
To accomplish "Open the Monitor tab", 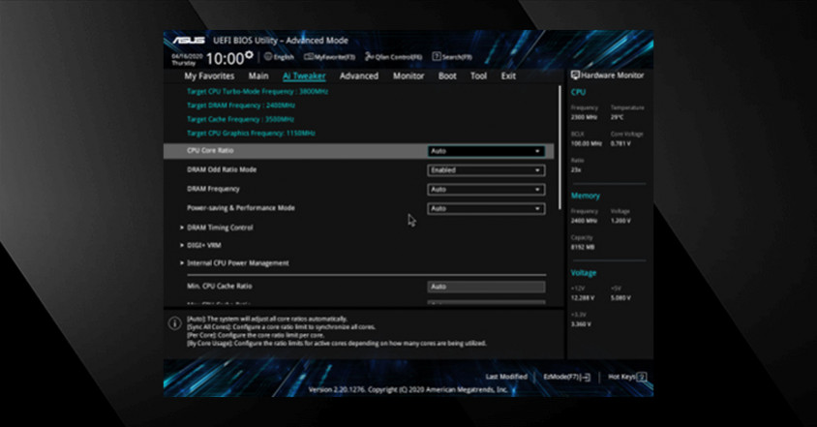I will point(408,76).
